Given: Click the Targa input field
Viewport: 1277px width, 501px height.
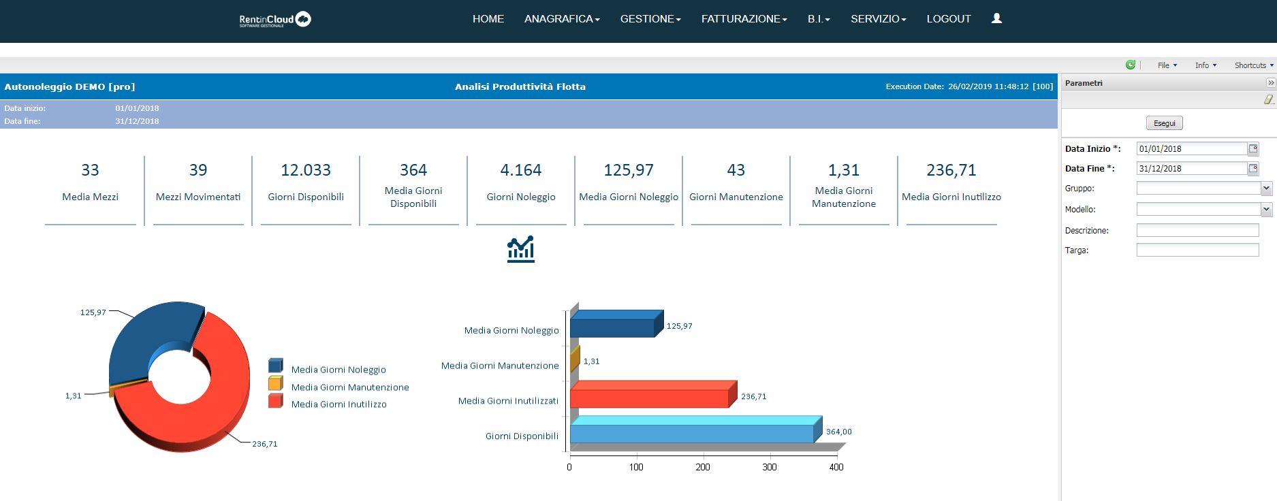Looking at the screenshot, I should pos(1198,250).
